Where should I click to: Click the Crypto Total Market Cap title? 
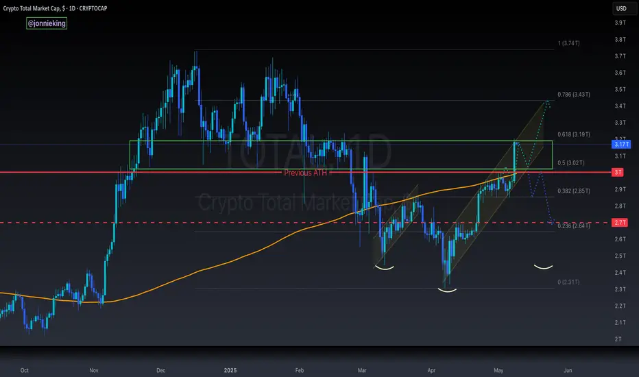[55, 8]
